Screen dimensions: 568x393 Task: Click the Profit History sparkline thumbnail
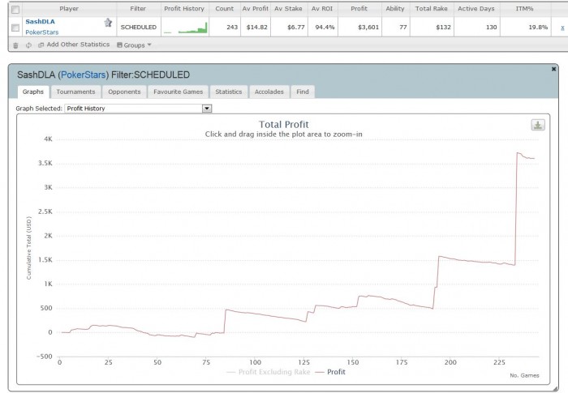tap(185, 28)
